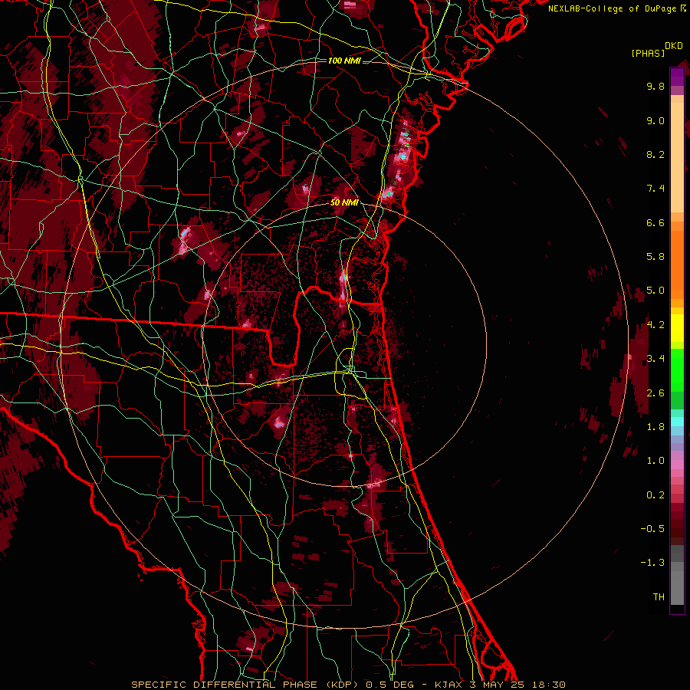Click the 6.6 scale value
Viewport: 690px width, 690px height.
tap(655, 222)
